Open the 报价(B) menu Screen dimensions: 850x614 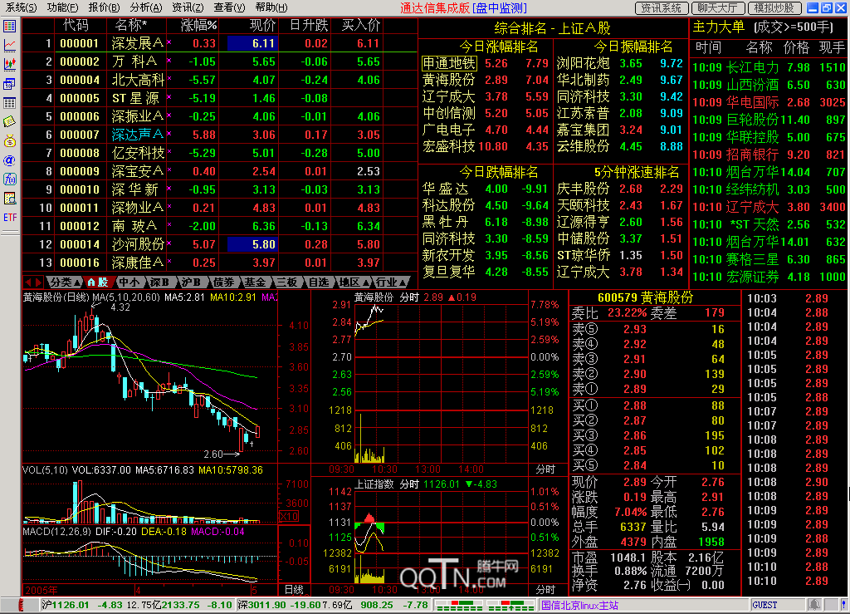coord(104,7)
